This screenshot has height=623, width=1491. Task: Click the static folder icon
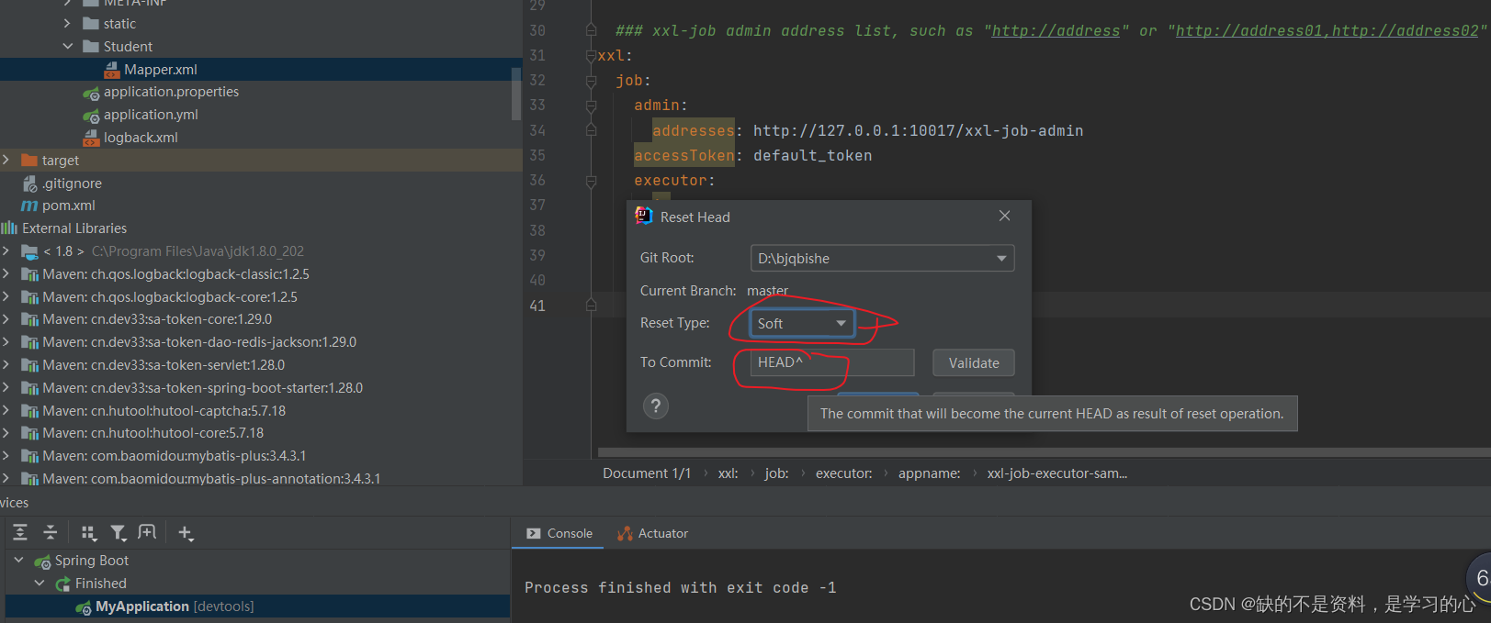(91, 24)
